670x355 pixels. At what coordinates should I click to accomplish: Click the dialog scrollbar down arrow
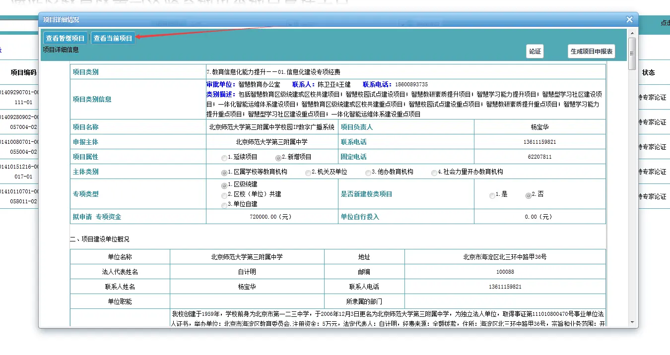point(632,322)
